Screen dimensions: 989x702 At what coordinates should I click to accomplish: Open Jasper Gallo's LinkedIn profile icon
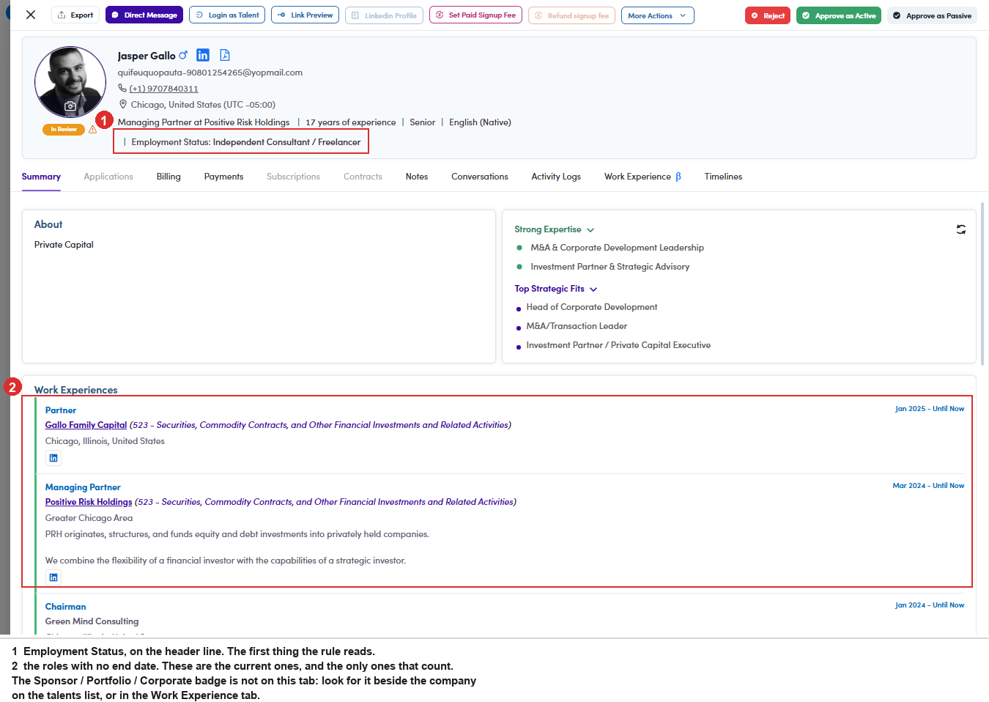[x=203, y=55]
